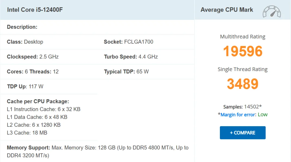Open the Margin for error link
Screen dimensions: 291x162
tap(238, 115)
